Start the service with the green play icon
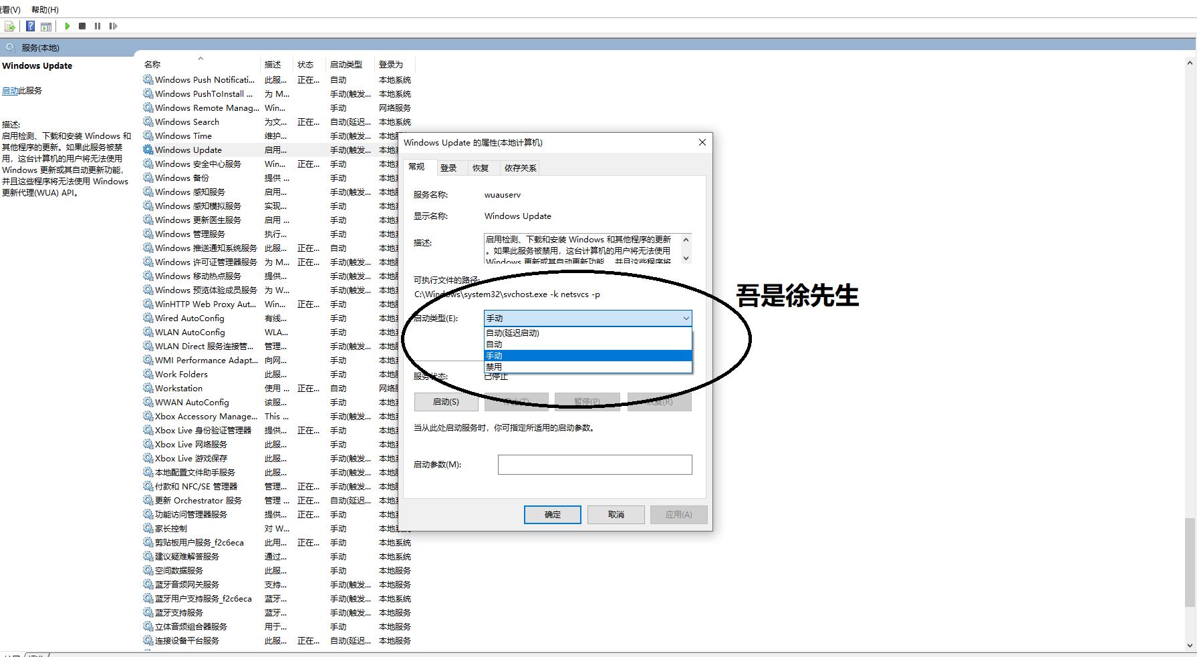This screenshot has width=1197, height=657. (x=67, y=26)
